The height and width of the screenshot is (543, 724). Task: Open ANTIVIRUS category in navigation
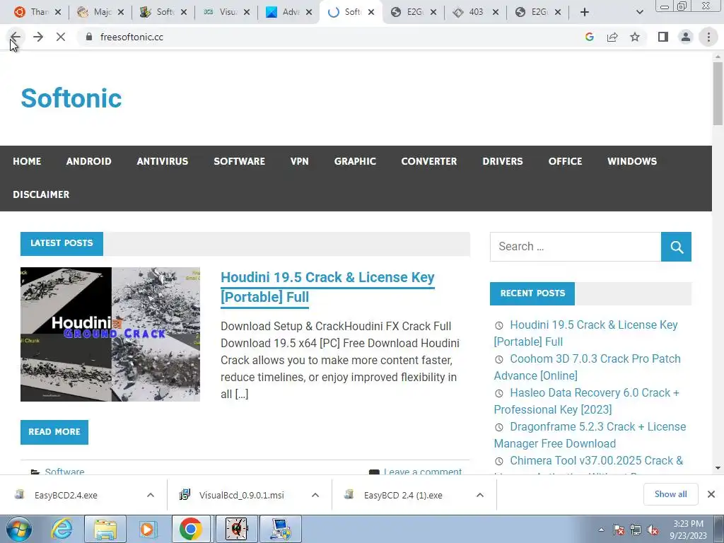pos(163,161)
